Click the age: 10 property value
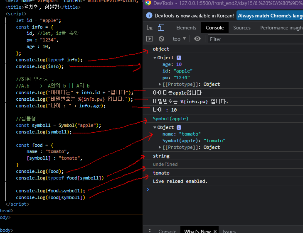303x233 pixels. click(x=179, y=64)
